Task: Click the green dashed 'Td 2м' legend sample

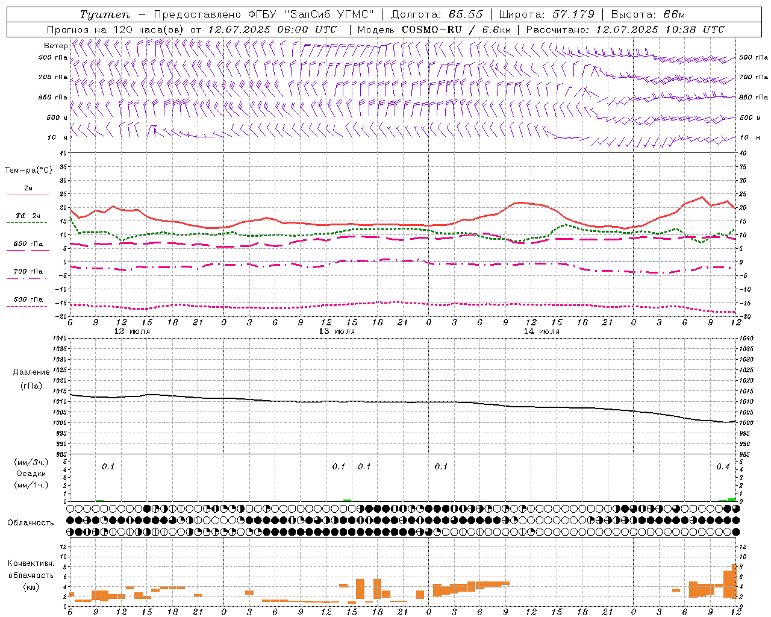Action: click(27, 223)
